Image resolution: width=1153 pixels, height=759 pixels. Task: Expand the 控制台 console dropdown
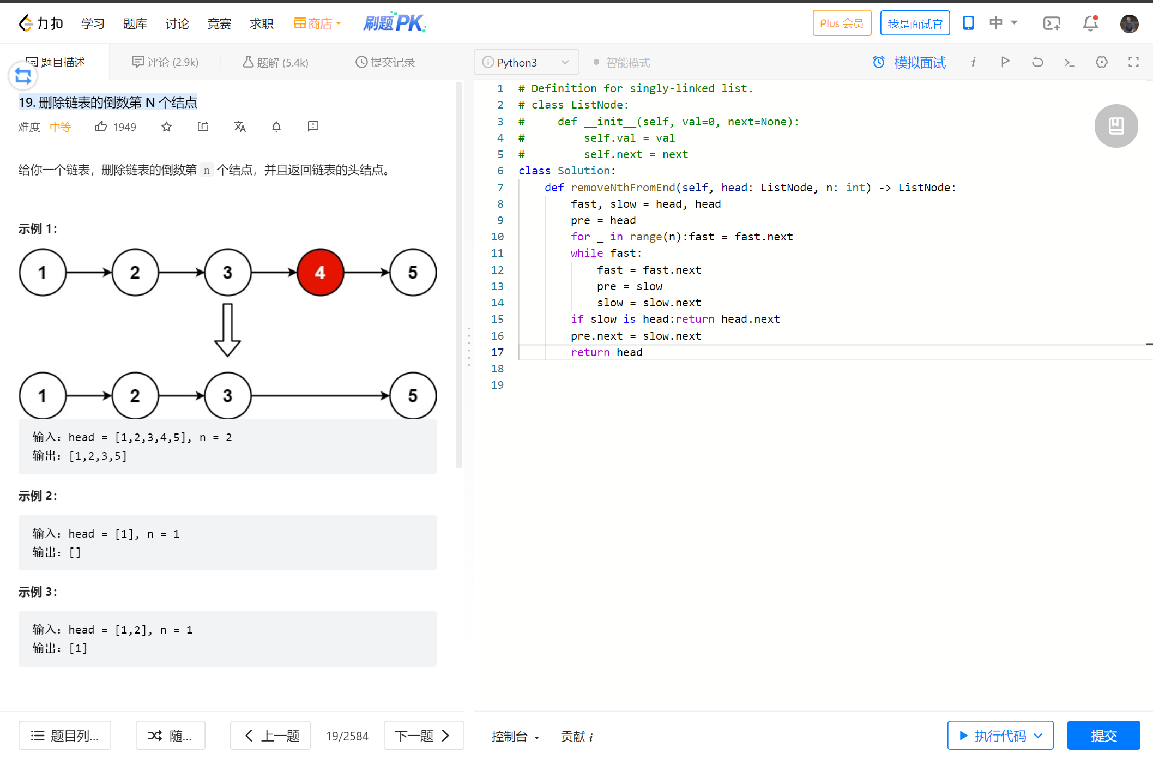click(x=515, y=737)
